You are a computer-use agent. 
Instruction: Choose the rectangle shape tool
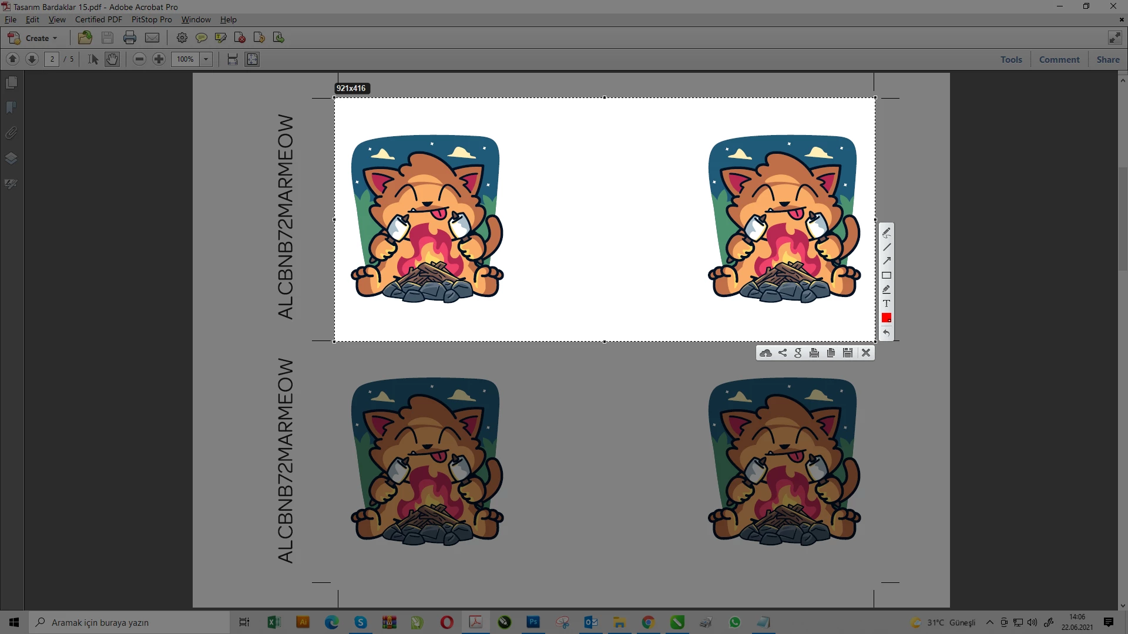887,275
